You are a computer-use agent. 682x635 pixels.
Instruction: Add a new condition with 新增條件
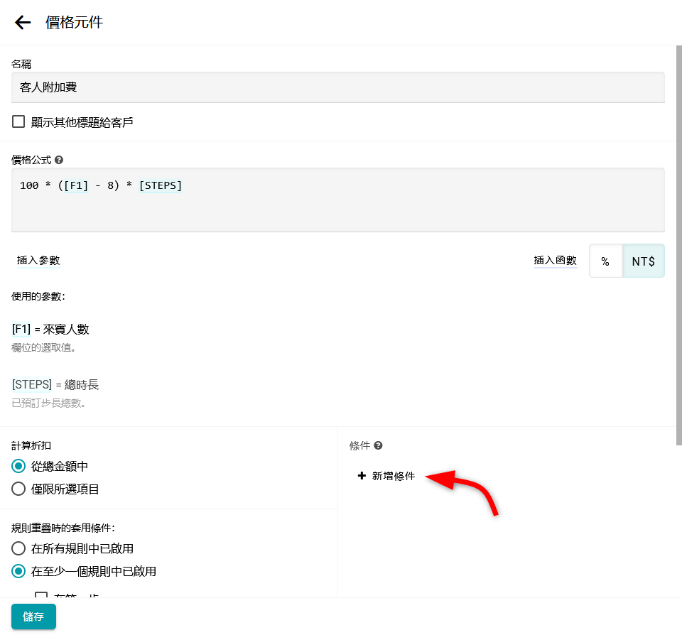(386, 476)
